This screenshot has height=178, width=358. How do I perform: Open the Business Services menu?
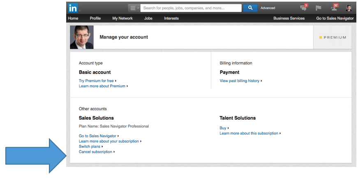(x=289, y=18)
